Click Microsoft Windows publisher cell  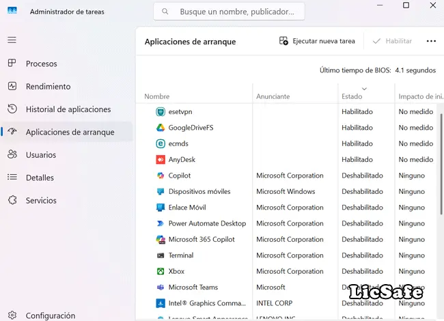click(286, 192)
